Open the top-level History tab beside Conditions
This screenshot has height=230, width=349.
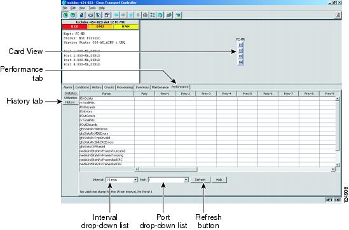point(97,88)
